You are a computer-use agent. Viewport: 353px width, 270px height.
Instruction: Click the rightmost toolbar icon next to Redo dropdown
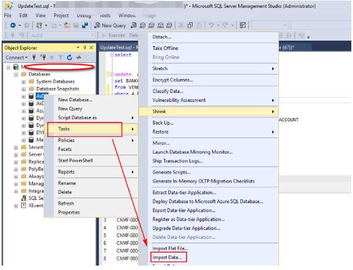tap(243, 25)
